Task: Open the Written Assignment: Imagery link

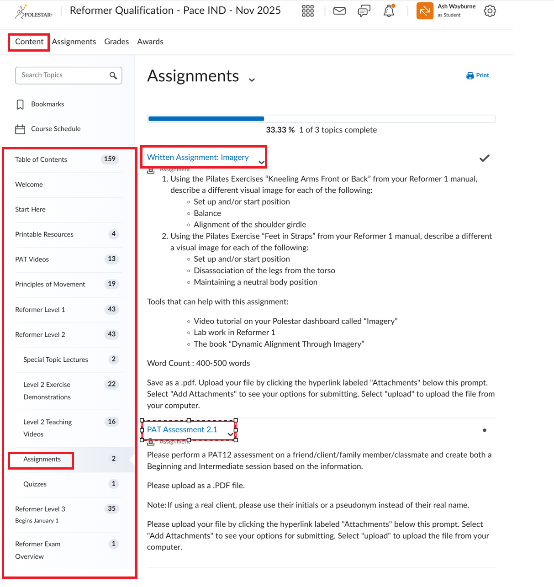Action: pyautogui.click(x=198, y=157)
